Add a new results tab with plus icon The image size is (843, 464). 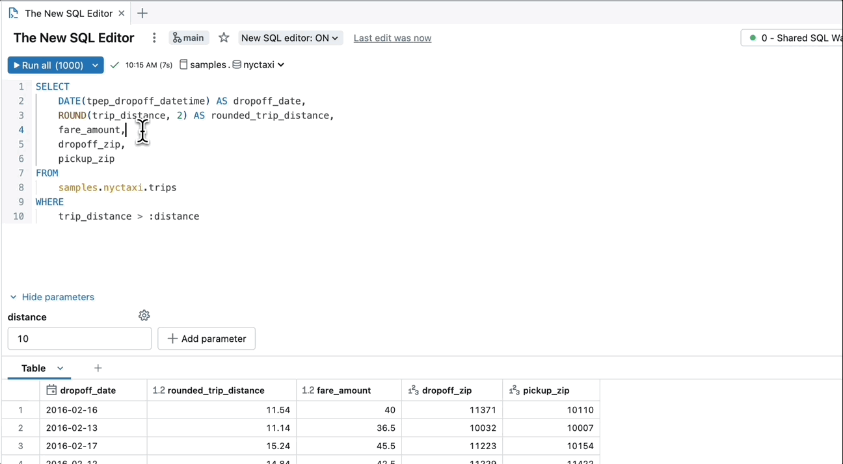[98, 368]
